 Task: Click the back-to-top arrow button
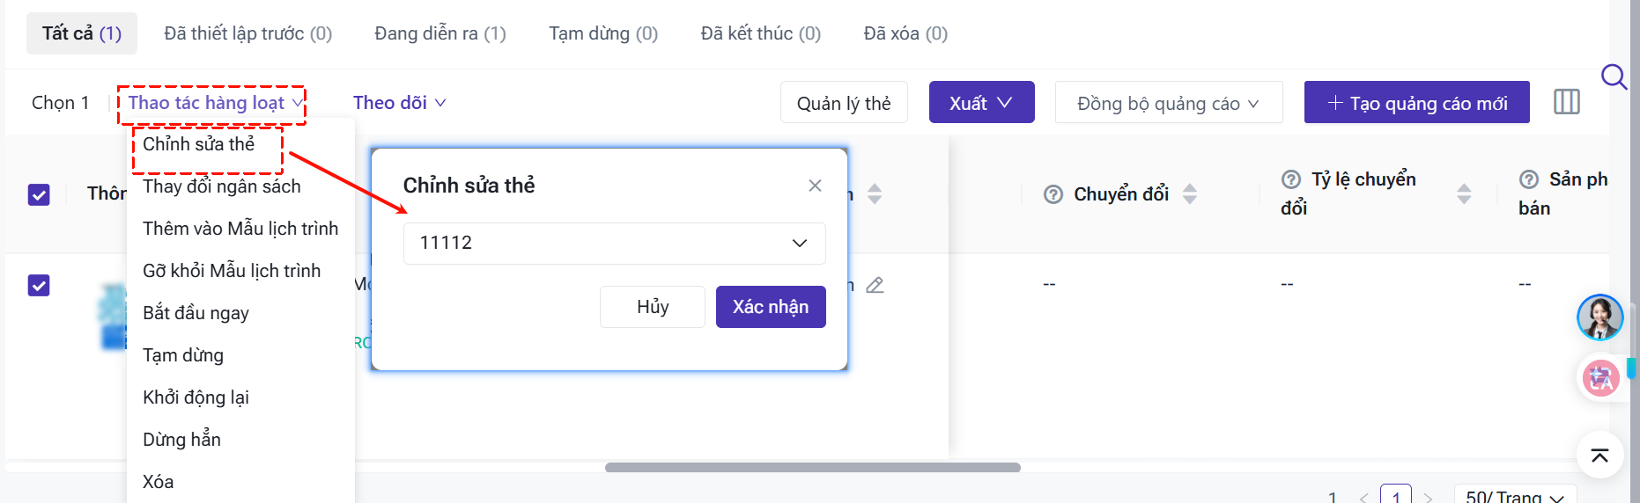(x=1599, y=455)
